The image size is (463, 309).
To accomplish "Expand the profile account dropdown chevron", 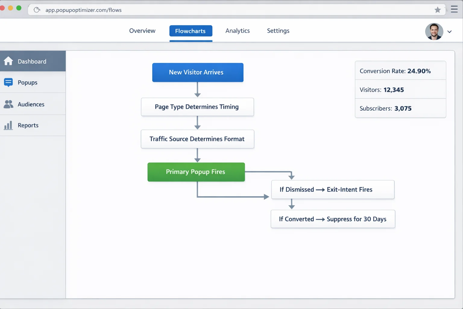I will (x=450, y=31).
